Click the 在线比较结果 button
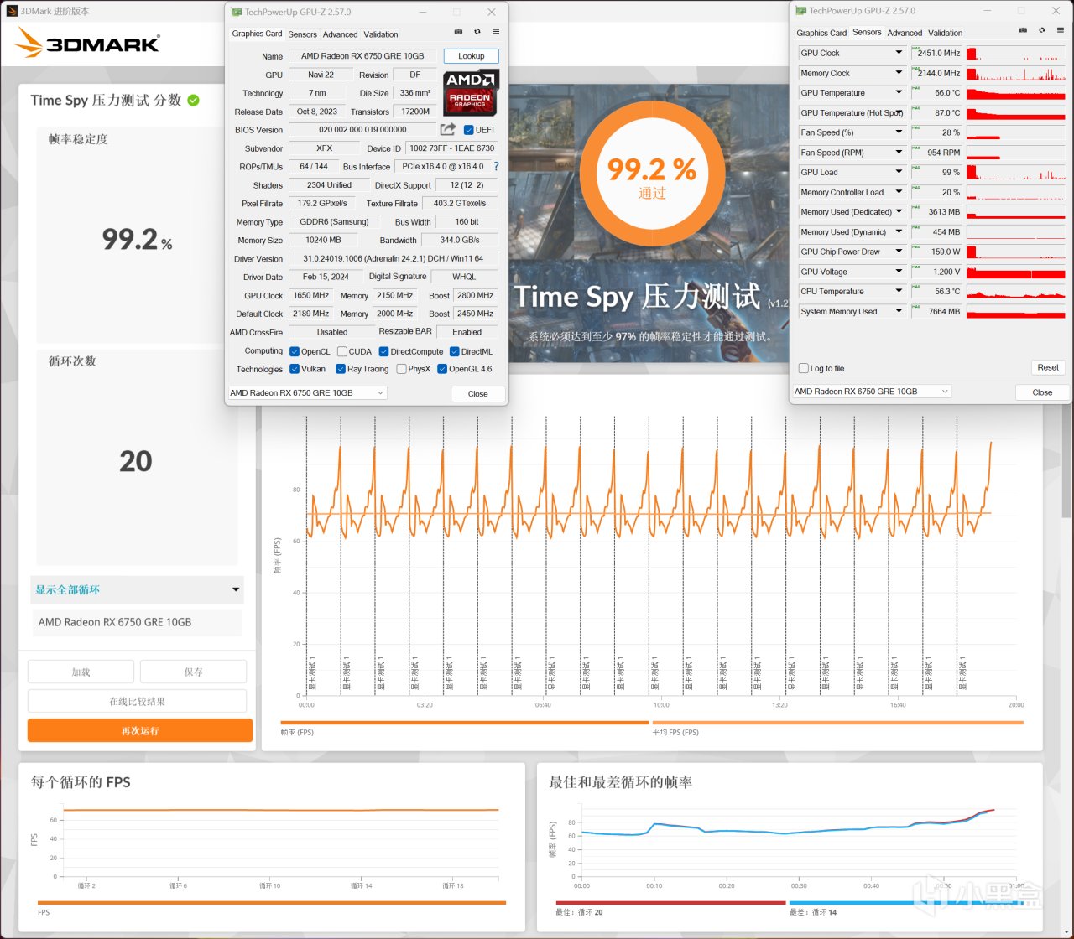 137,701
